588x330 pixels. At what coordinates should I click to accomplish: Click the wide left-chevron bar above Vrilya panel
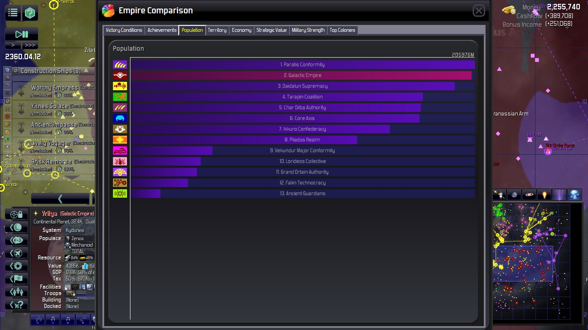tap(60, 199)
